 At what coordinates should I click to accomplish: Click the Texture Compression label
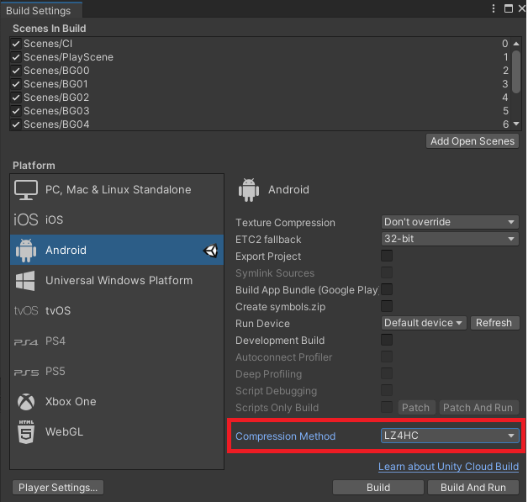tap(285, 223)
